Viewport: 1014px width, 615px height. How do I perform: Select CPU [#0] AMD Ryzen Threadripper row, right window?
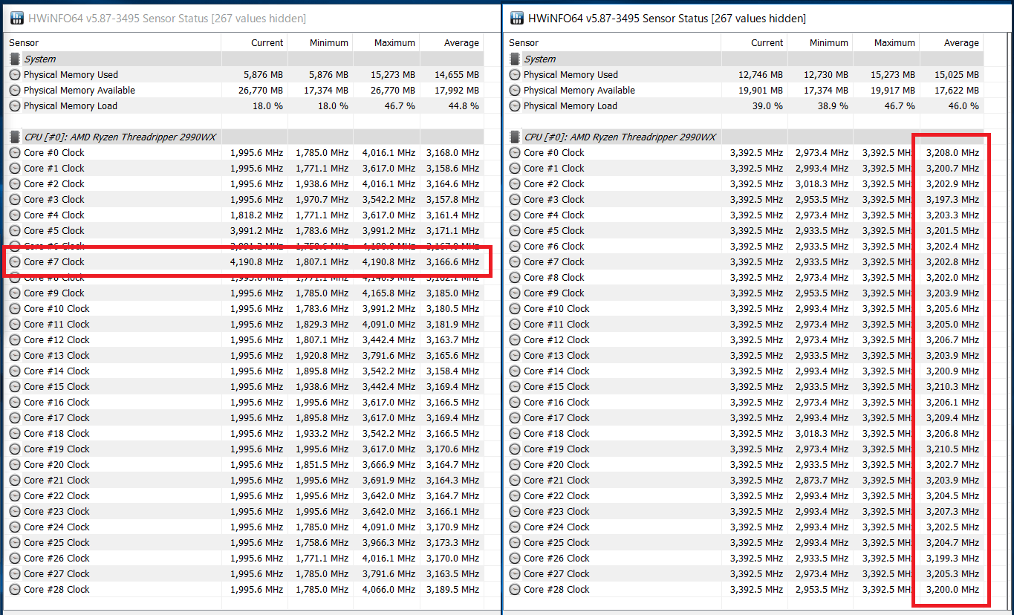tap(744, 137)
